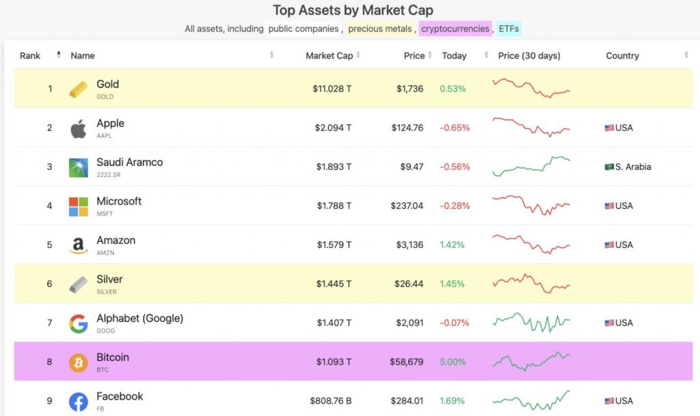Image resolution: width=700 pixels, height=416 pixels.
Task: Click the Facebook logo icon
Action: click(x=79, y=402)
